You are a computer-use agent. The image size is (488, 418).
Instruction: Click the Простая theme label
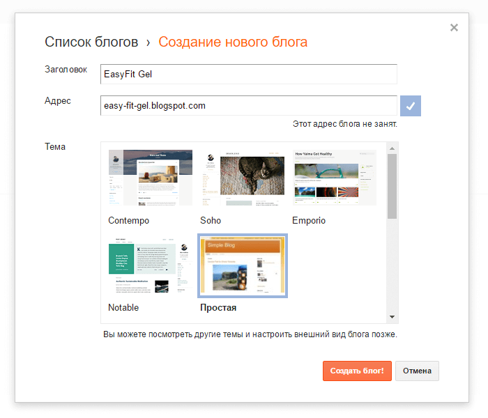tap(218, 308)
